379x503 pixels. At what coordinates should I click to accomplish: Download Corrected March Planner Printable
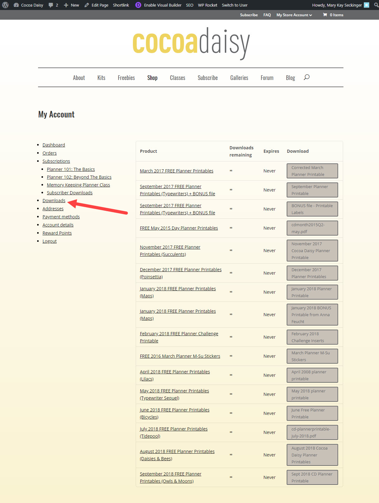[312, 171]
